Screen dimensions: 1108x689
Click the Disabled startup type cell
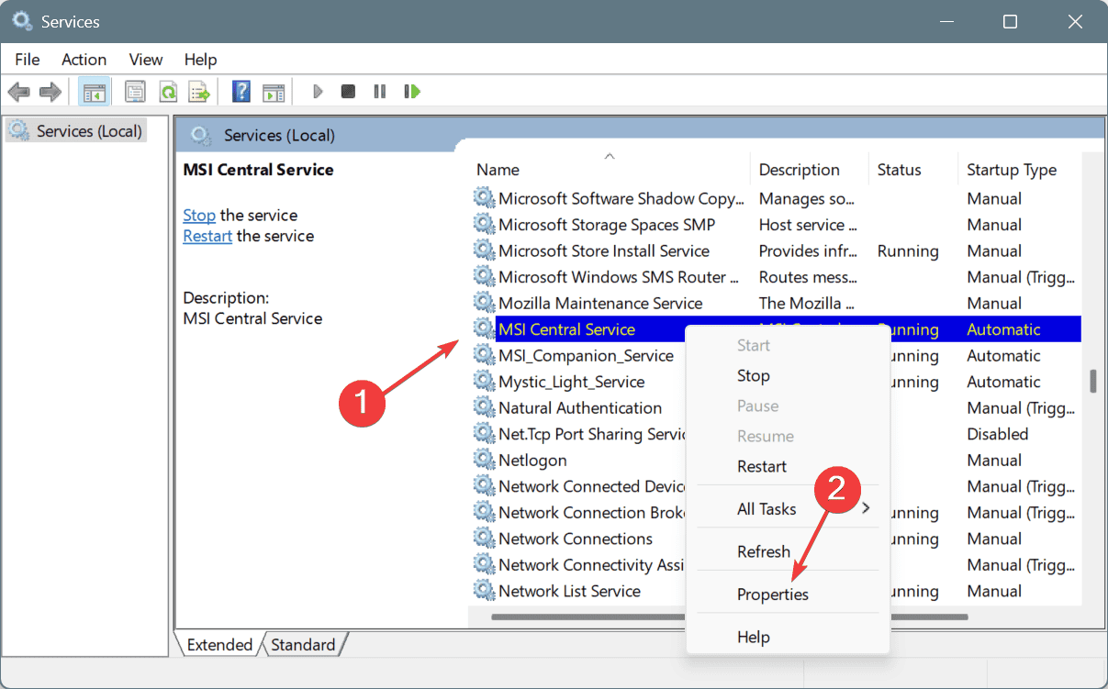(x=997, y=434)
